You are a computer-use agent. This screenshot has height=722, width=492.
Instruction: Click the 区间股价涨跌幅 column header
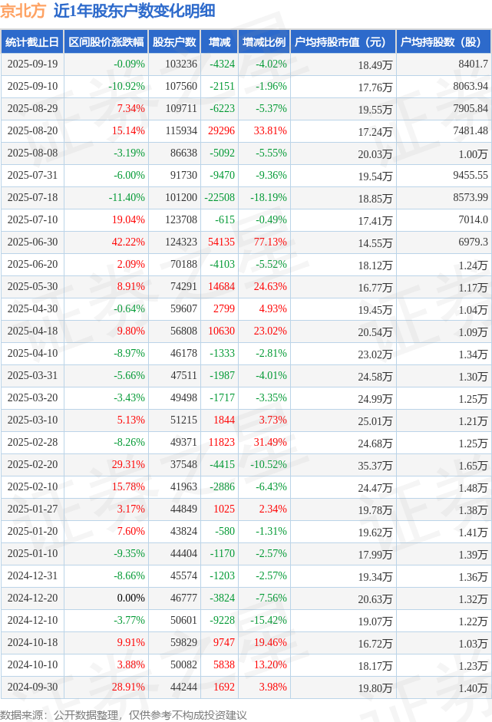104,42
